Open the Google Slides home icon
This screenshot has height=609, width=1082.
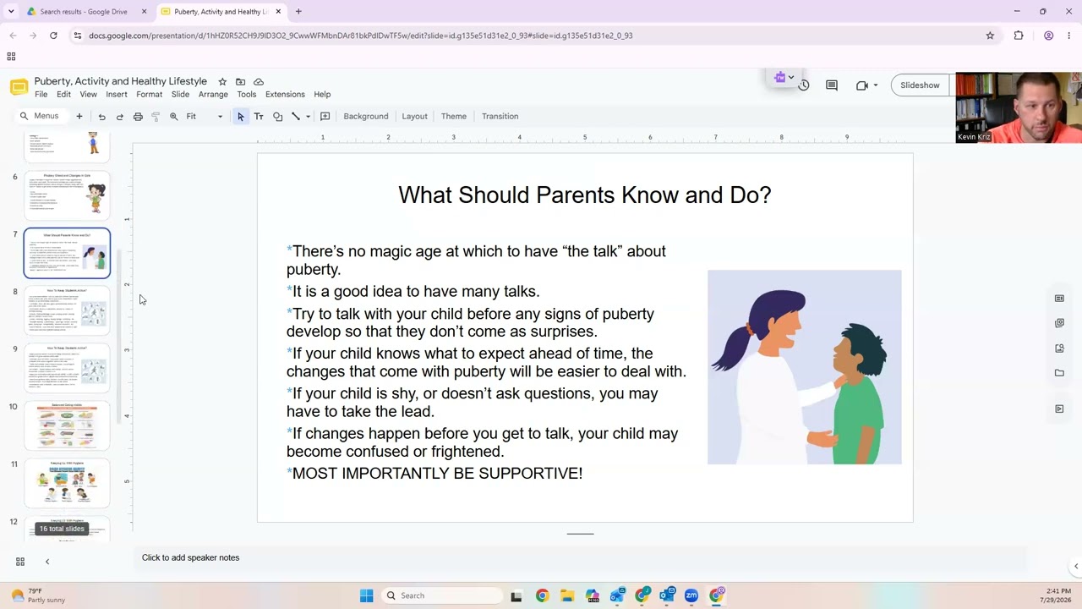(19, 87)
